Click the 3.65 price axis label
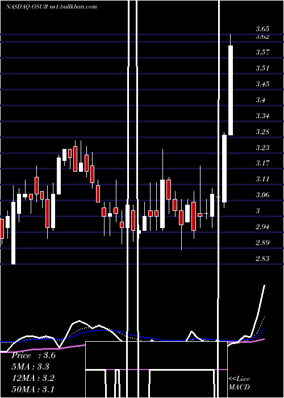The height and width of the screenshot is (398, 284). pos(262,28)
